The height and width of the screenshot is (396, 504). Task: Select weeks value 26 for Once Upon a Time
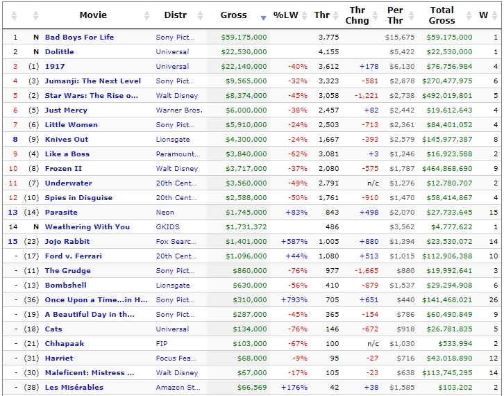494,300
